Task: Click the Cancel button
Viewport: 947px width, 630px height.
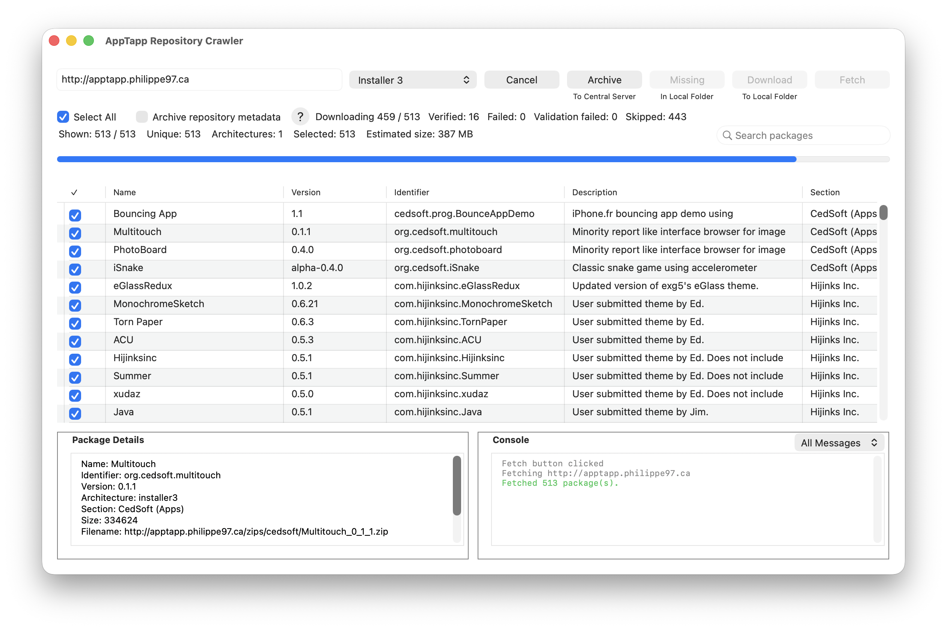Action: (522, 80)
